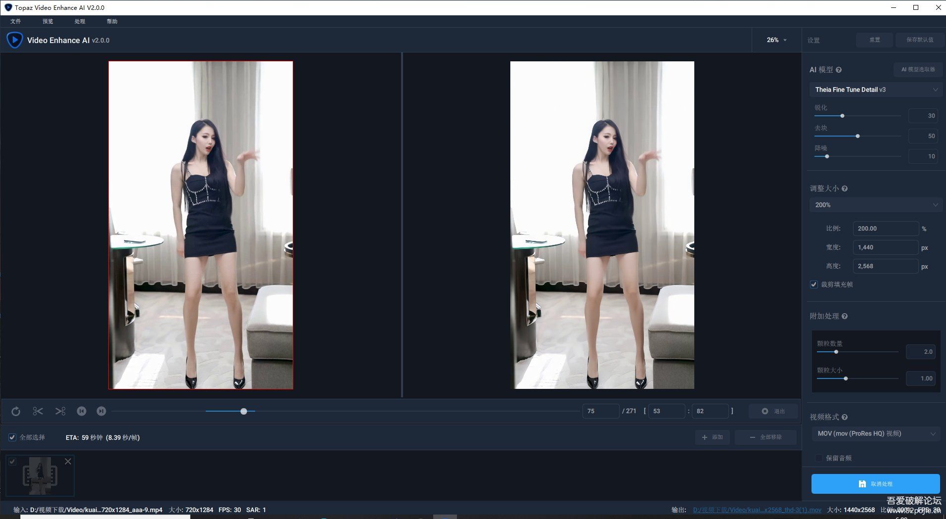Click the AI 模型选取器 button

pos(917,70)
